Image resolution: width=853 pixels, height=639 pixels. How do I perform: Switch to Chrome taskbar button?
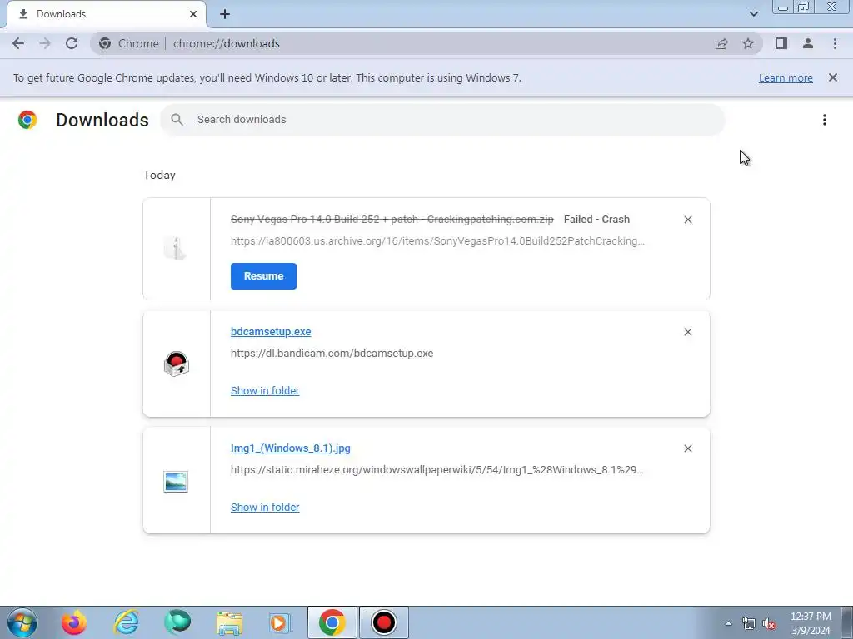pos(332,622)
